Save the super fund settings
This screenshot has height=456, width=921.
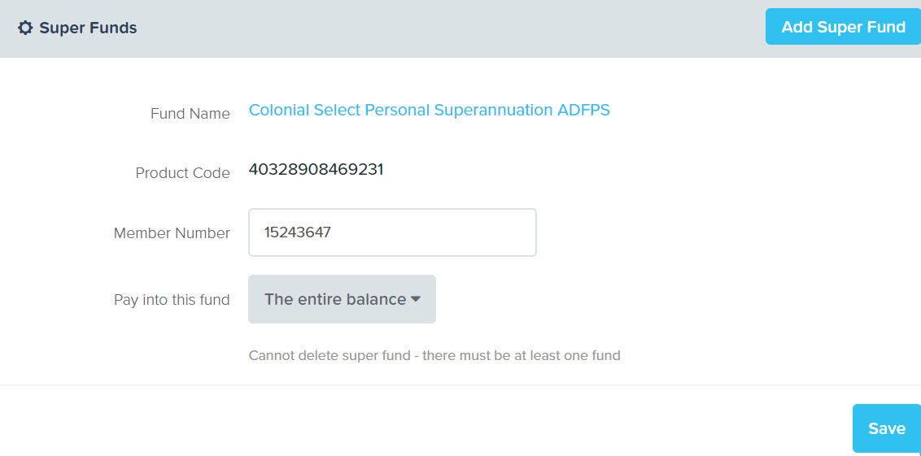click(x=886, y=428)
